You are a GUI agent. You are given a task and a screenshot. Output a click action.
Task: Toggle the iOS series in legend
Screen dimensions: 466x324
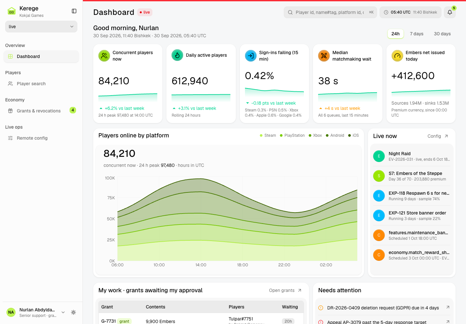coord(353,135)
